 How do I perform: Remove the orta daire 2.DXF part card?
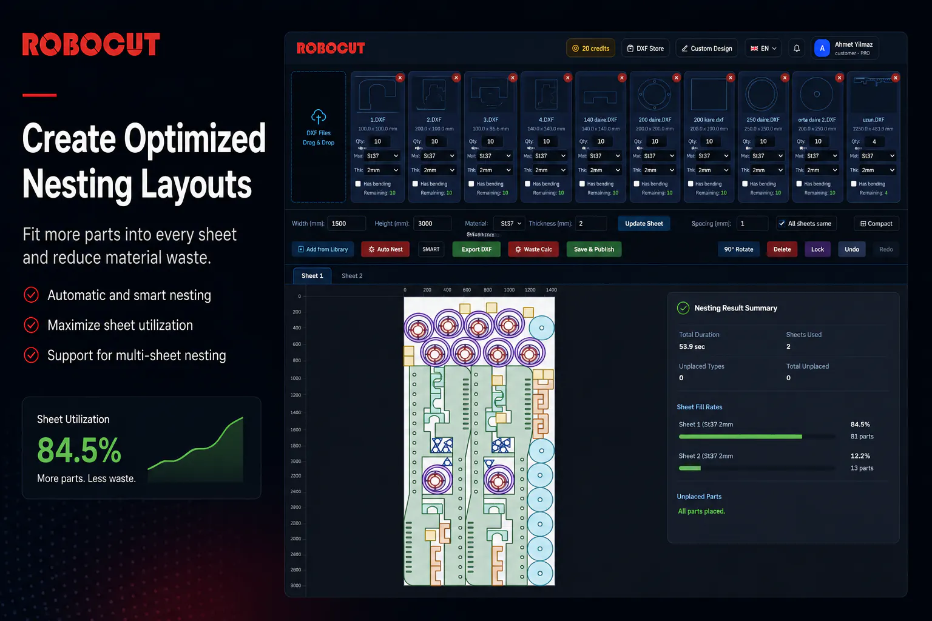coord(839,78)
